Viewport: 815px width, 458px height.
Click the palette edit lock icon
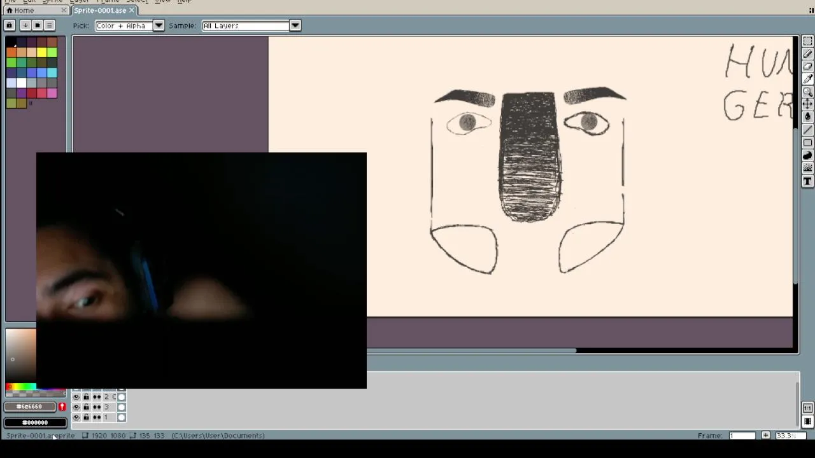pyautogui.click(x=10, y=25)
